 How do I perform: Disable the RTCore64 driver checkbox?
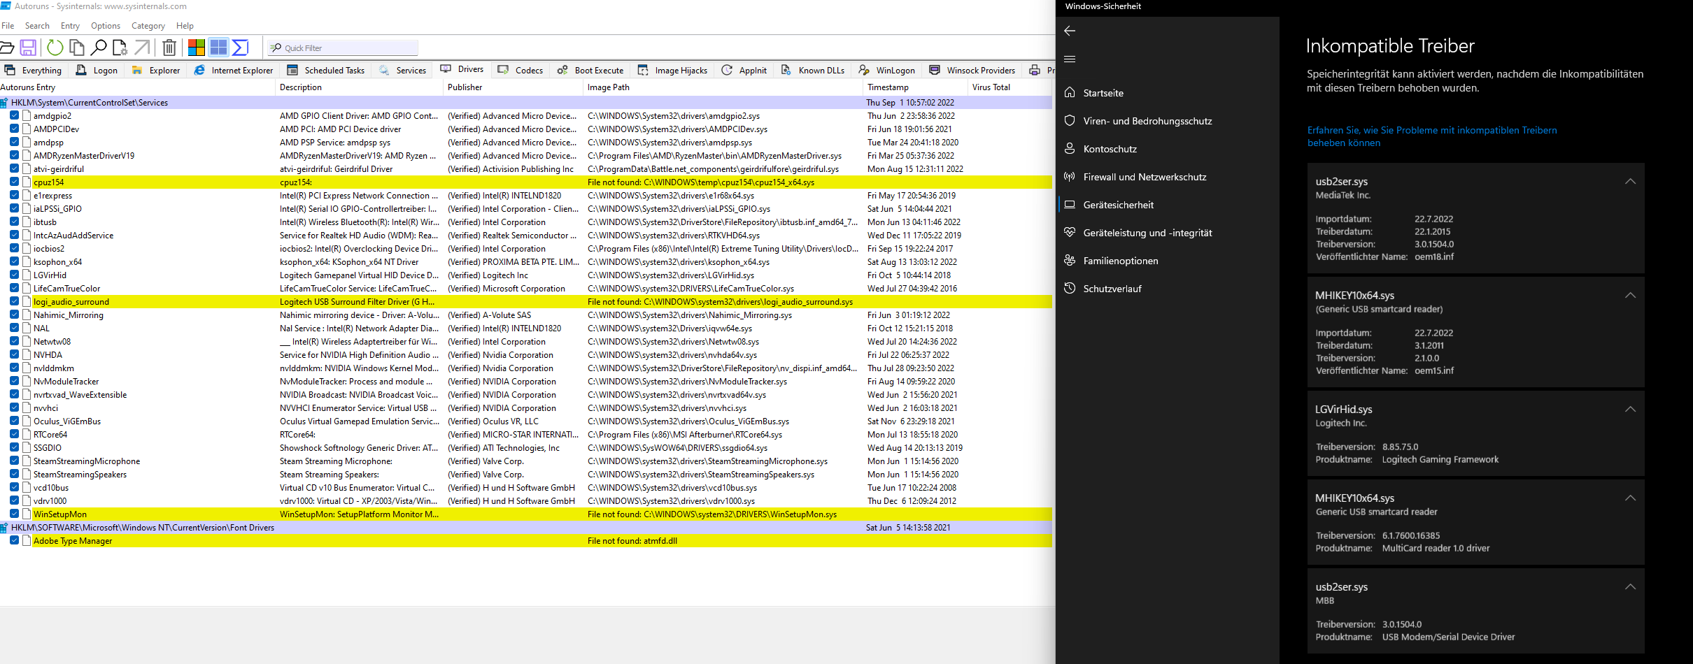tap(14, 434)
